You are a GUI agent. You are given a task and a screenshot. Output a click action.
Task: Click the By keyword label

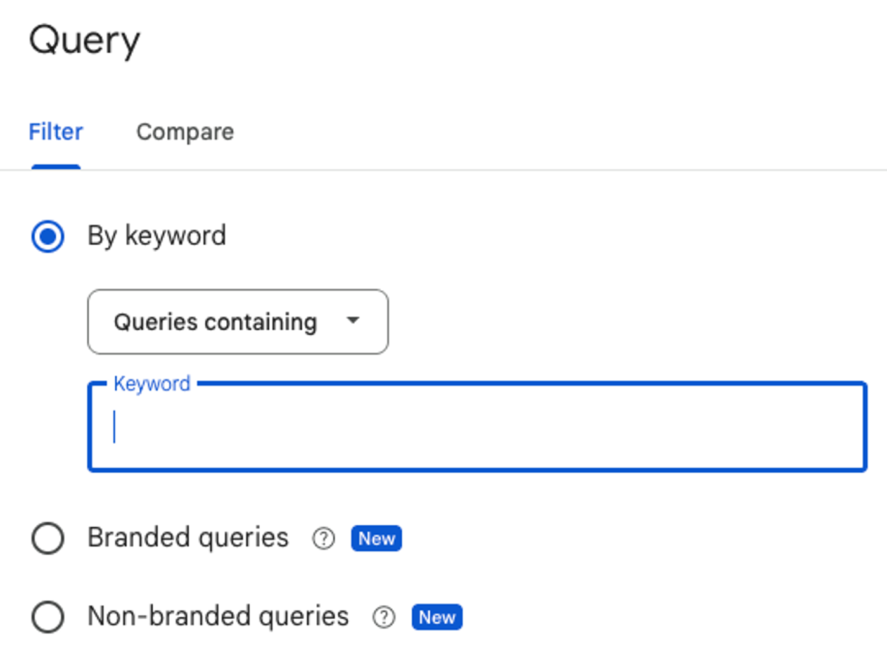156,235
